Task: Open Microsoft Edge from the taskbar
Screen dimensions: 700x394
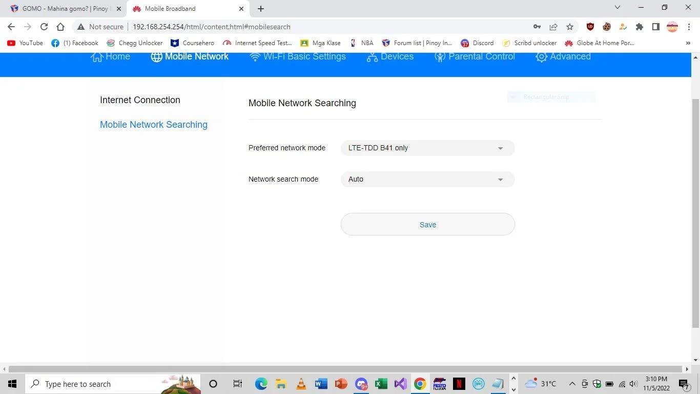Action: tap(261, 384)
